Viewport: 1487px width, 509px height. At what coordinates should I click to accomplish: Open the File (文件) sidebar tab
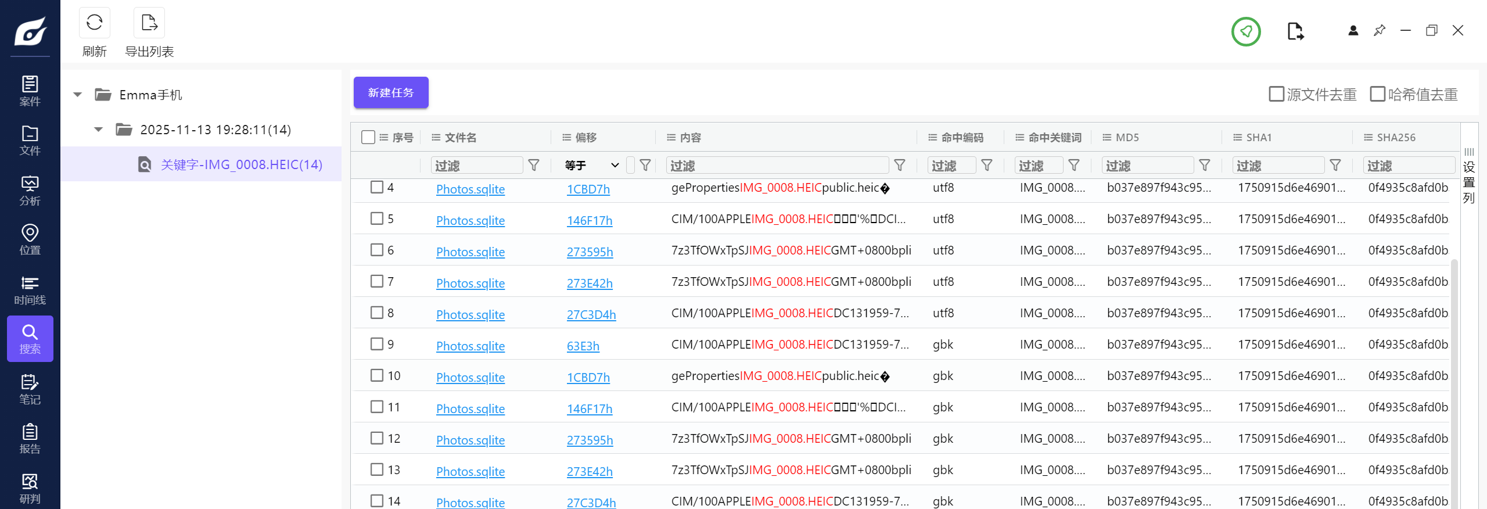click(x=30, y=140)
